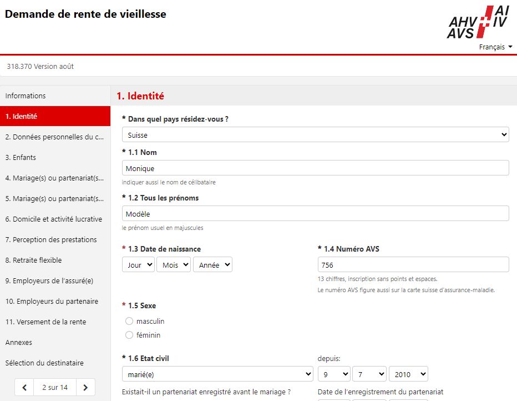Go to 11. Versement de la rente
The width and height of the screenshot is (517, 401).
(x=45, y=322)
